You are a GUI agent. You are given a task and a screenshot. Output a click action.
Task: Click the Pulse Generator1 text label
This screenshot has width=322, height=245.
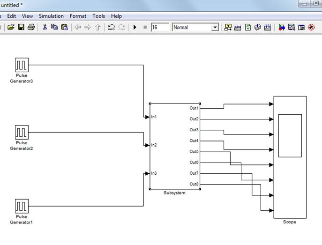pyautogui.click(x=22, y=220)
